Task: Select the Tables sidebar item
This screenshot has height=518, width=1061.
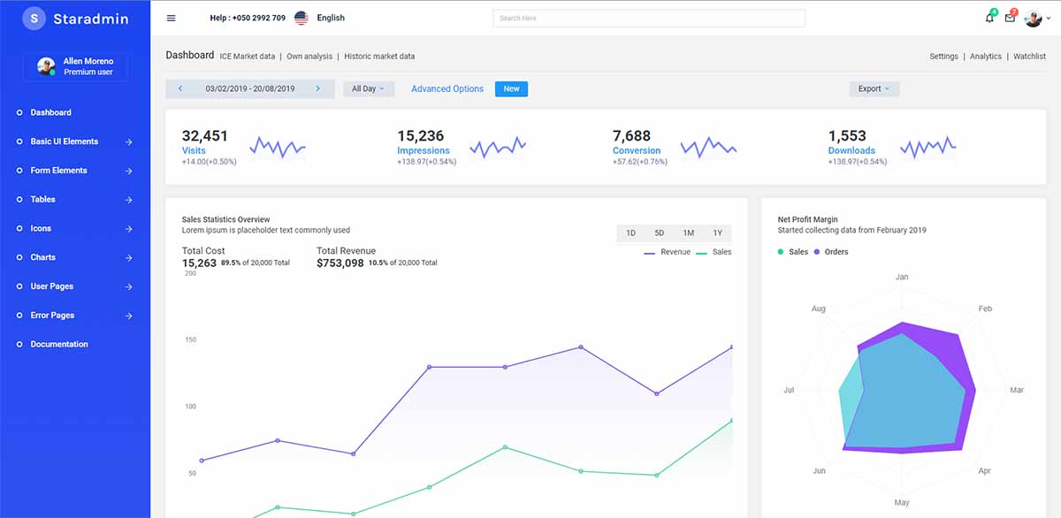Action: tap(42, 199)
